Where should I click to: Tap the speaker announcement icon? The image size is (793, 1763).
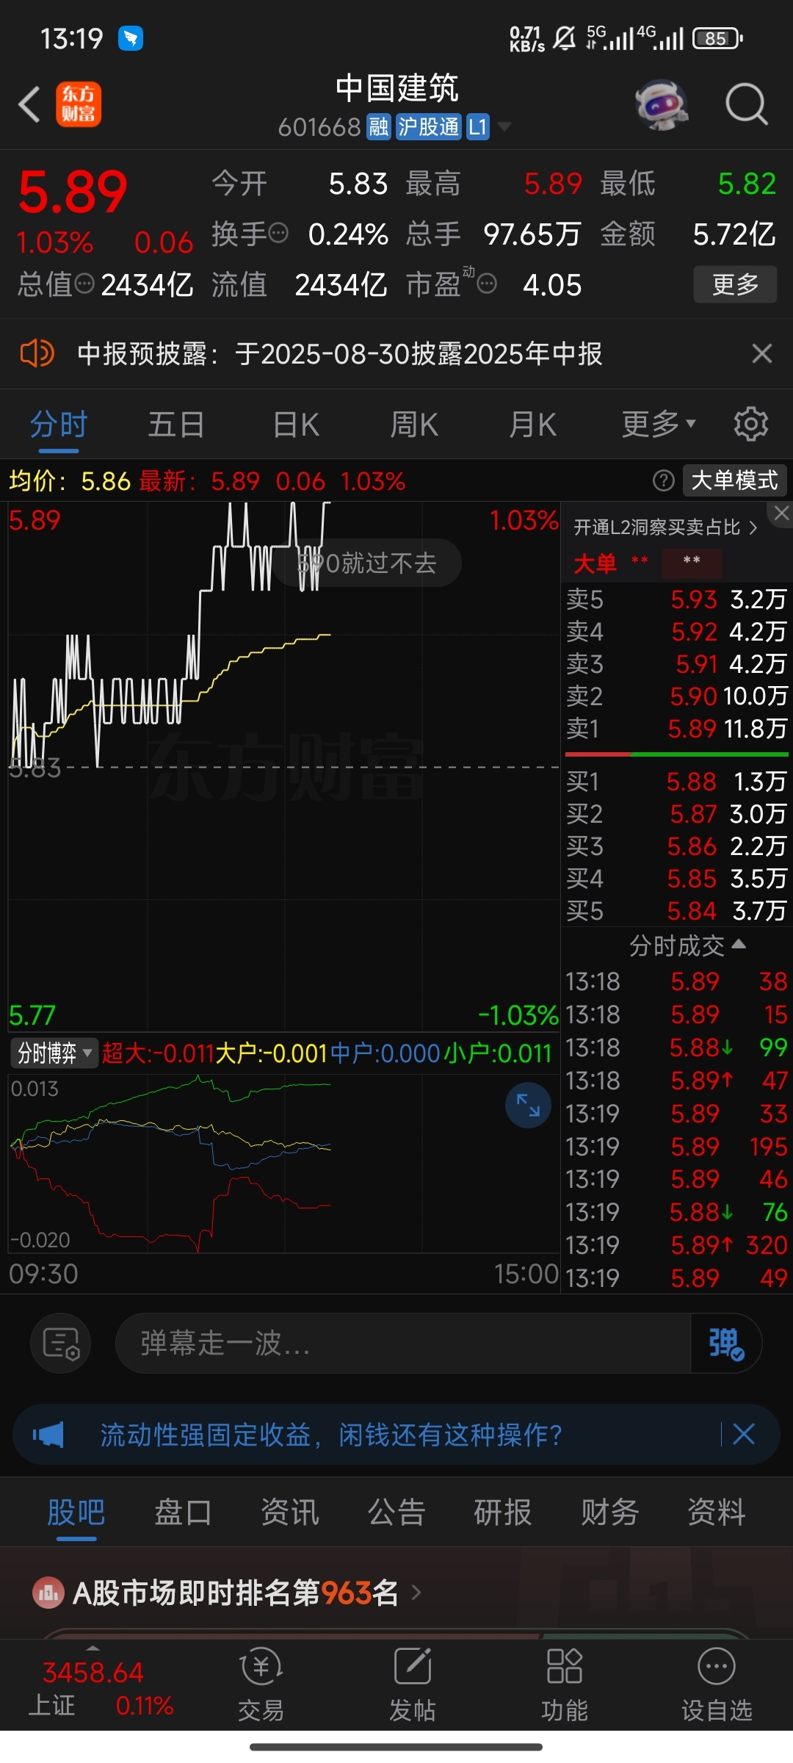tap(37, 353)
